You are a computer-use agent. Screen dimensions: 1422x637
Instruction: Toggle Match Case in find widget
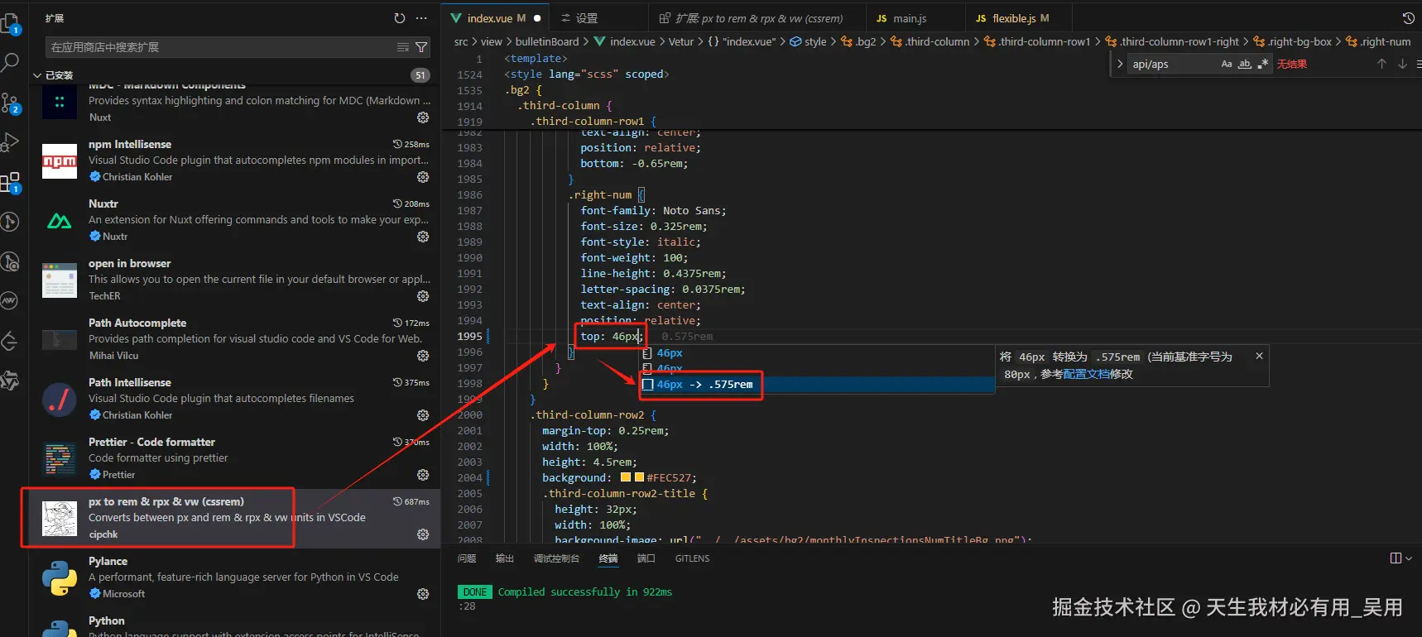1227,64
